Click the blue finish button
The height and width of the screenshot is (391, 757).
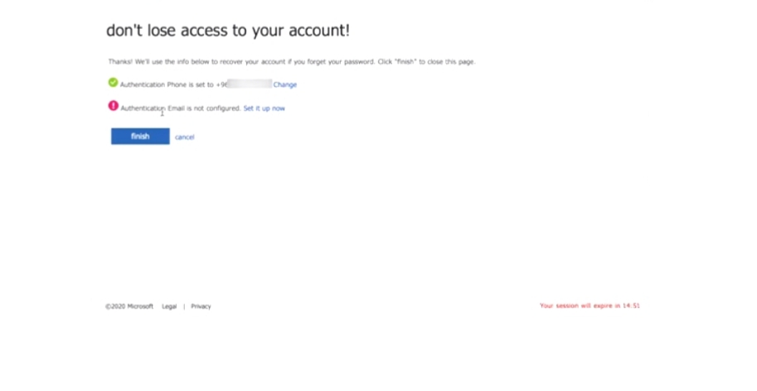coord(140,137)
